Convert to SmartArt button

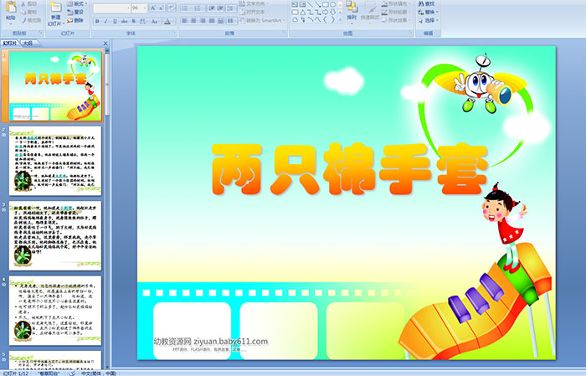261,20
